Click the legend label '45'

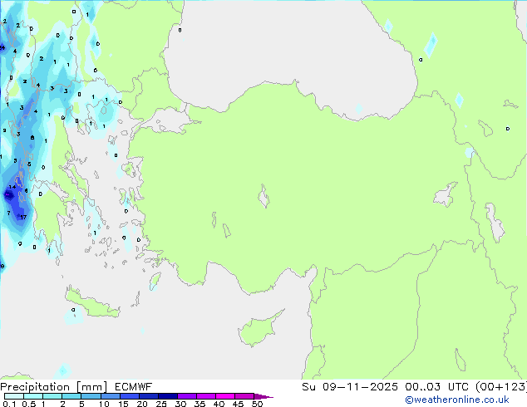[238, 404]
